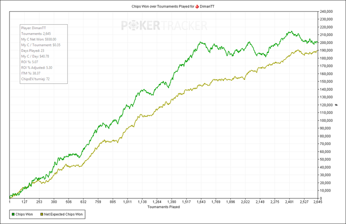Click the y-axis label 230,000
346x224 pixels.
(x=326, y=19)
